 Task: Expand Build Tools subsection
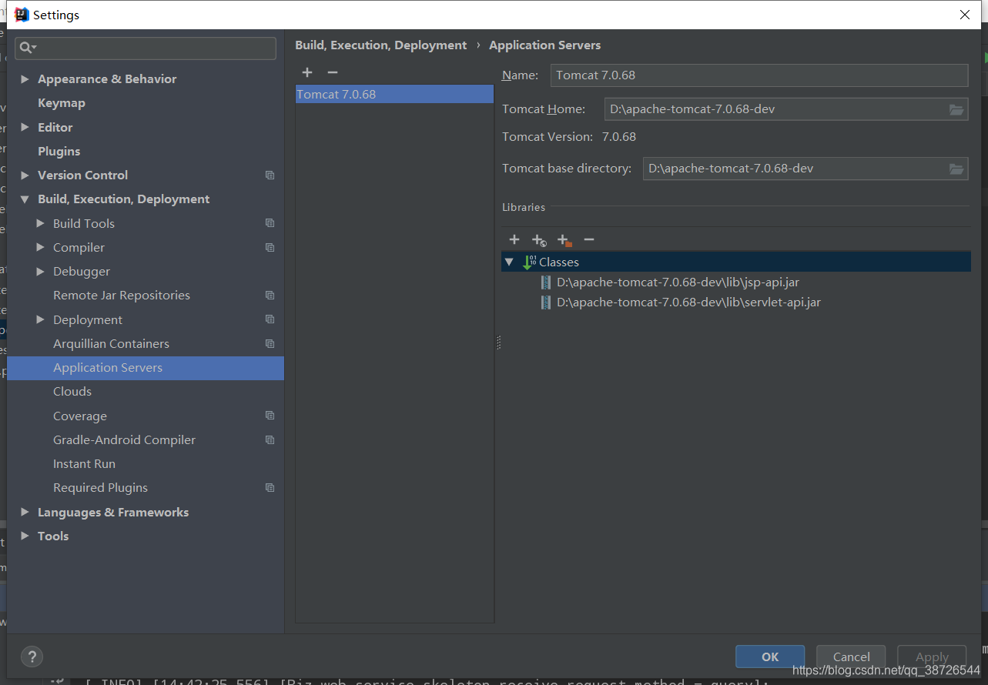click(40, 224)
